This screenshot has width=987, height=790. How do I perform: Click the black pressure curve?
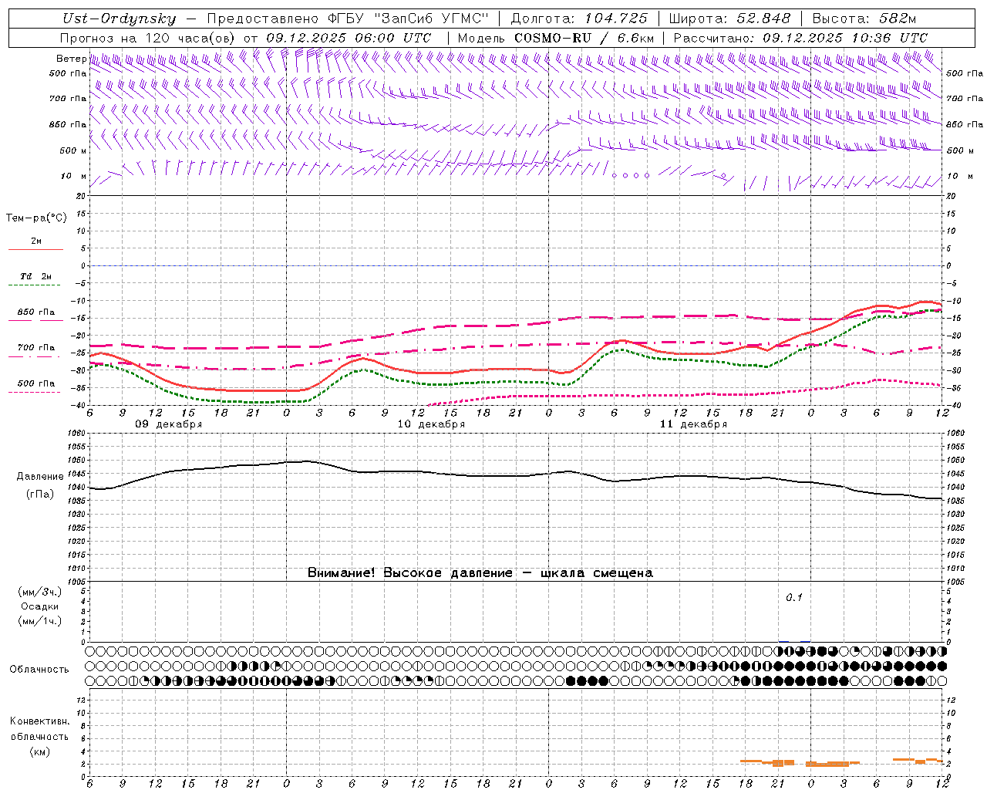click(517, 476)
